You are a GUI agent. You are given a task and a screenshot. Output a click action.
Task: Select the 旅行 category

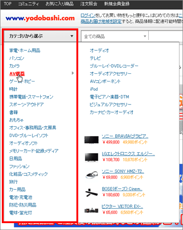point(13,182)
